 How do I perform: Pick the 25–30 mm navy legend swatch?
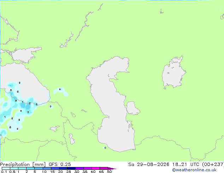(71, 168)
